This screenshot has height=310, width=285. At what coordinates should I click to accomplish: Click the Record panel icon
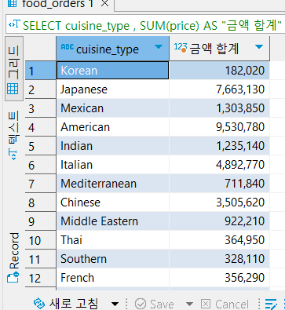(13, 277)
